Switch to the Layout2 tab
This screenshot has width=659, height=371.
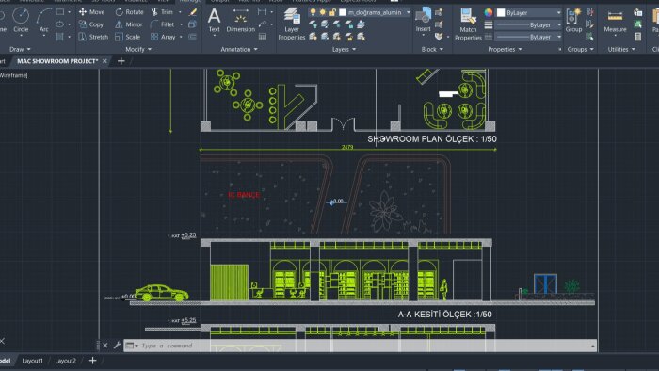point(66,361)
